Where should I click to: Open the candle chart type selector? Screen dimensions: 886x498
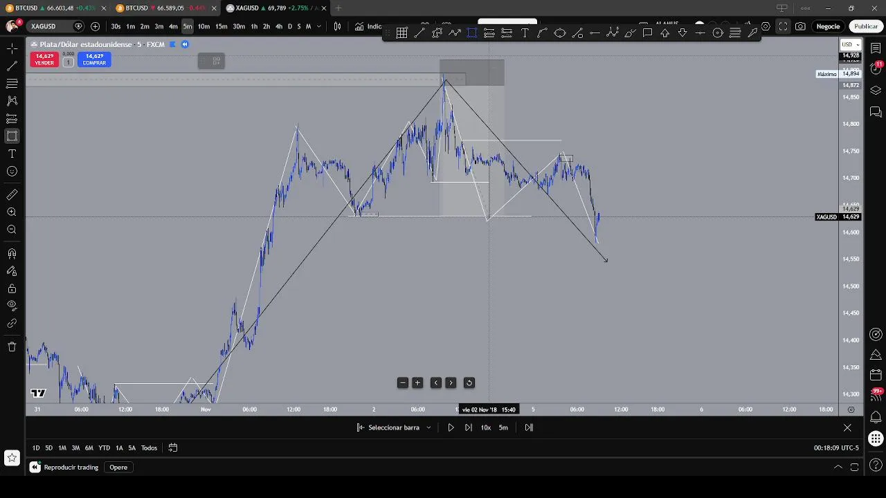tap(337, 26)
